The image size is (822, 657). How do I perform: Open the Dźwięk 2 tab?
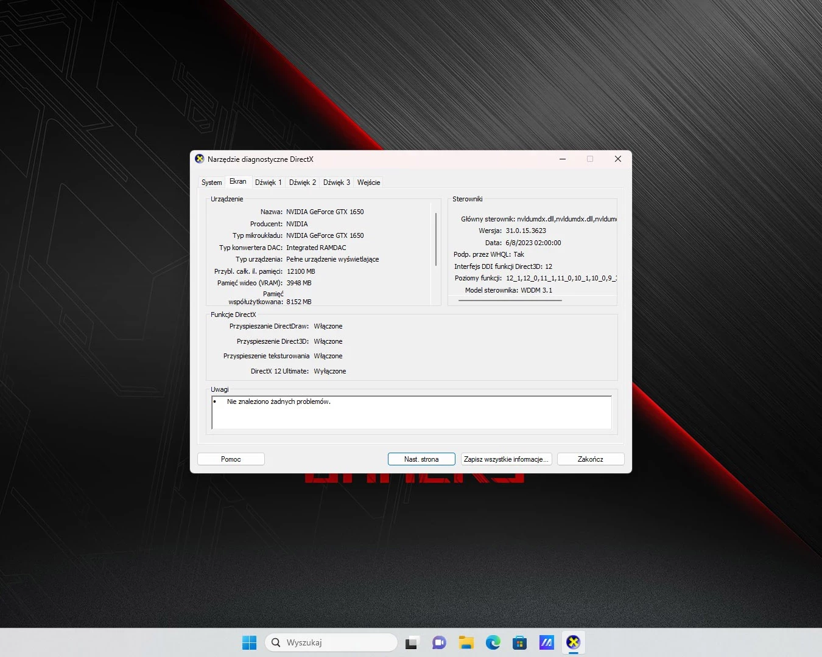pyautogui.click(x=303, y=182)
